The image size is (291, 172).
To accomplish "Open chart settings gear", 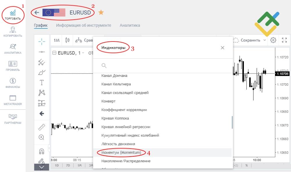I will (x=273, y=40).
